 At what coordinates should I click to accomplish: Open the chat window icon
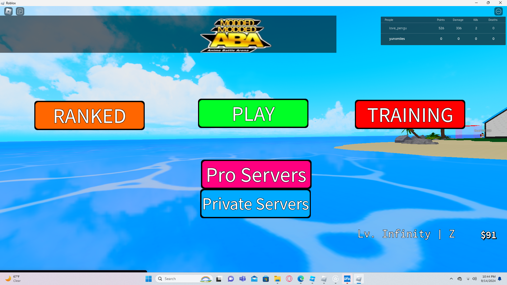coord(20,11)
